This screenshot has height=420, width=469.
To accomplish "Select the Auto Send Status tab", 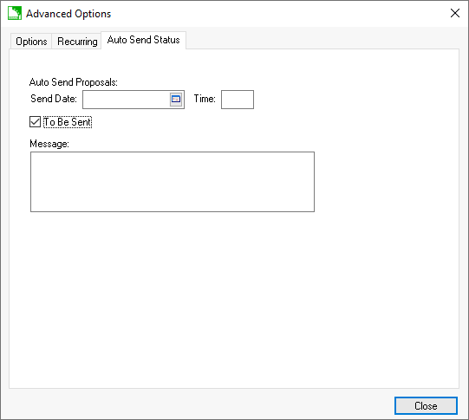I will [144, 40].
